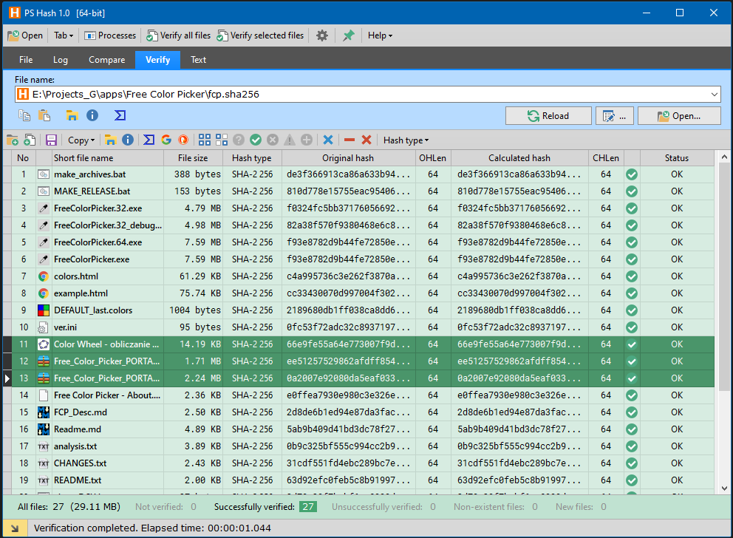Click the green OK check on example.html row
Screen dimensions: 733x538
pyautogui.click(x=632, y=293)
